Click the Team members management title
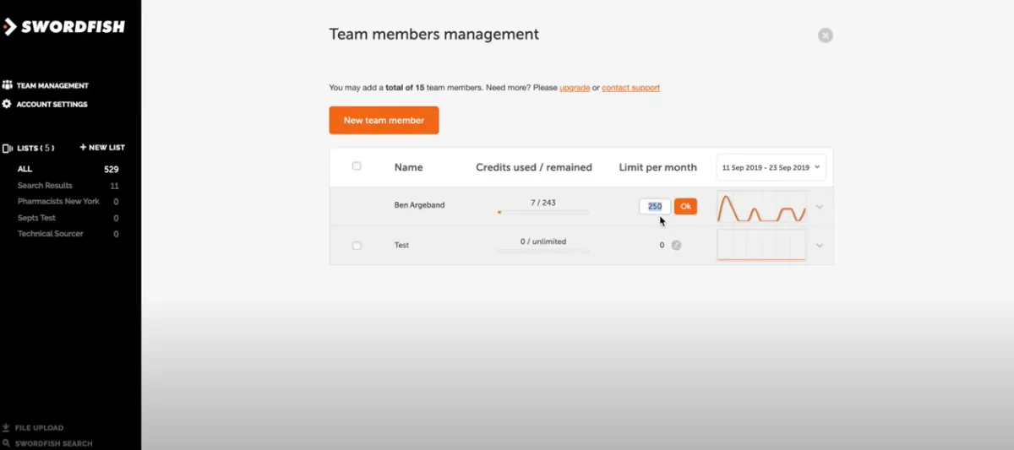This screenshot has width=1014, height=450. click(433, 35)
